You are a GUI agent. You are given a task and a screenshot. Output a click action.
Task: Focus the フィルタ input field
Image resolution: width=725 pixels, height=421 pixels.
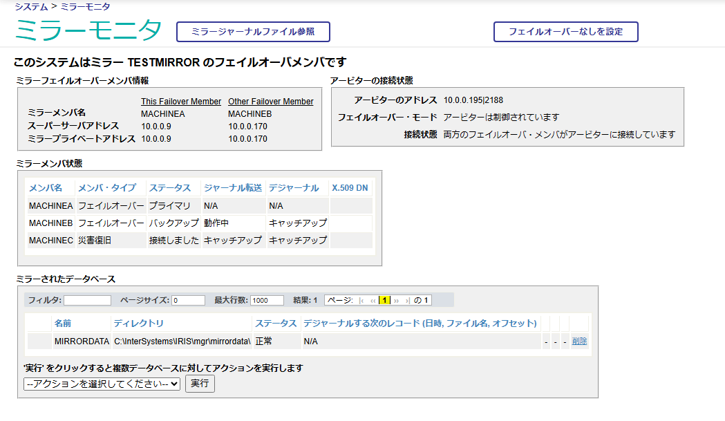pos(87,301)
